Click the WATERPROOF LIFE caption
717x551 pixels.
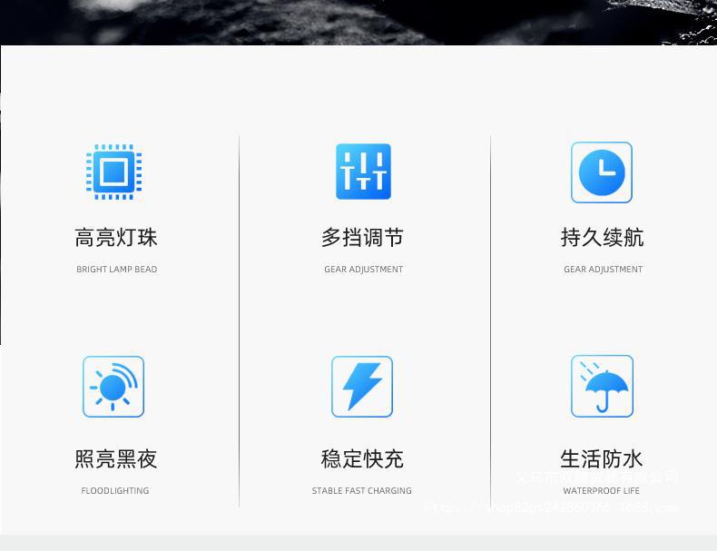[x=601, y=491]
